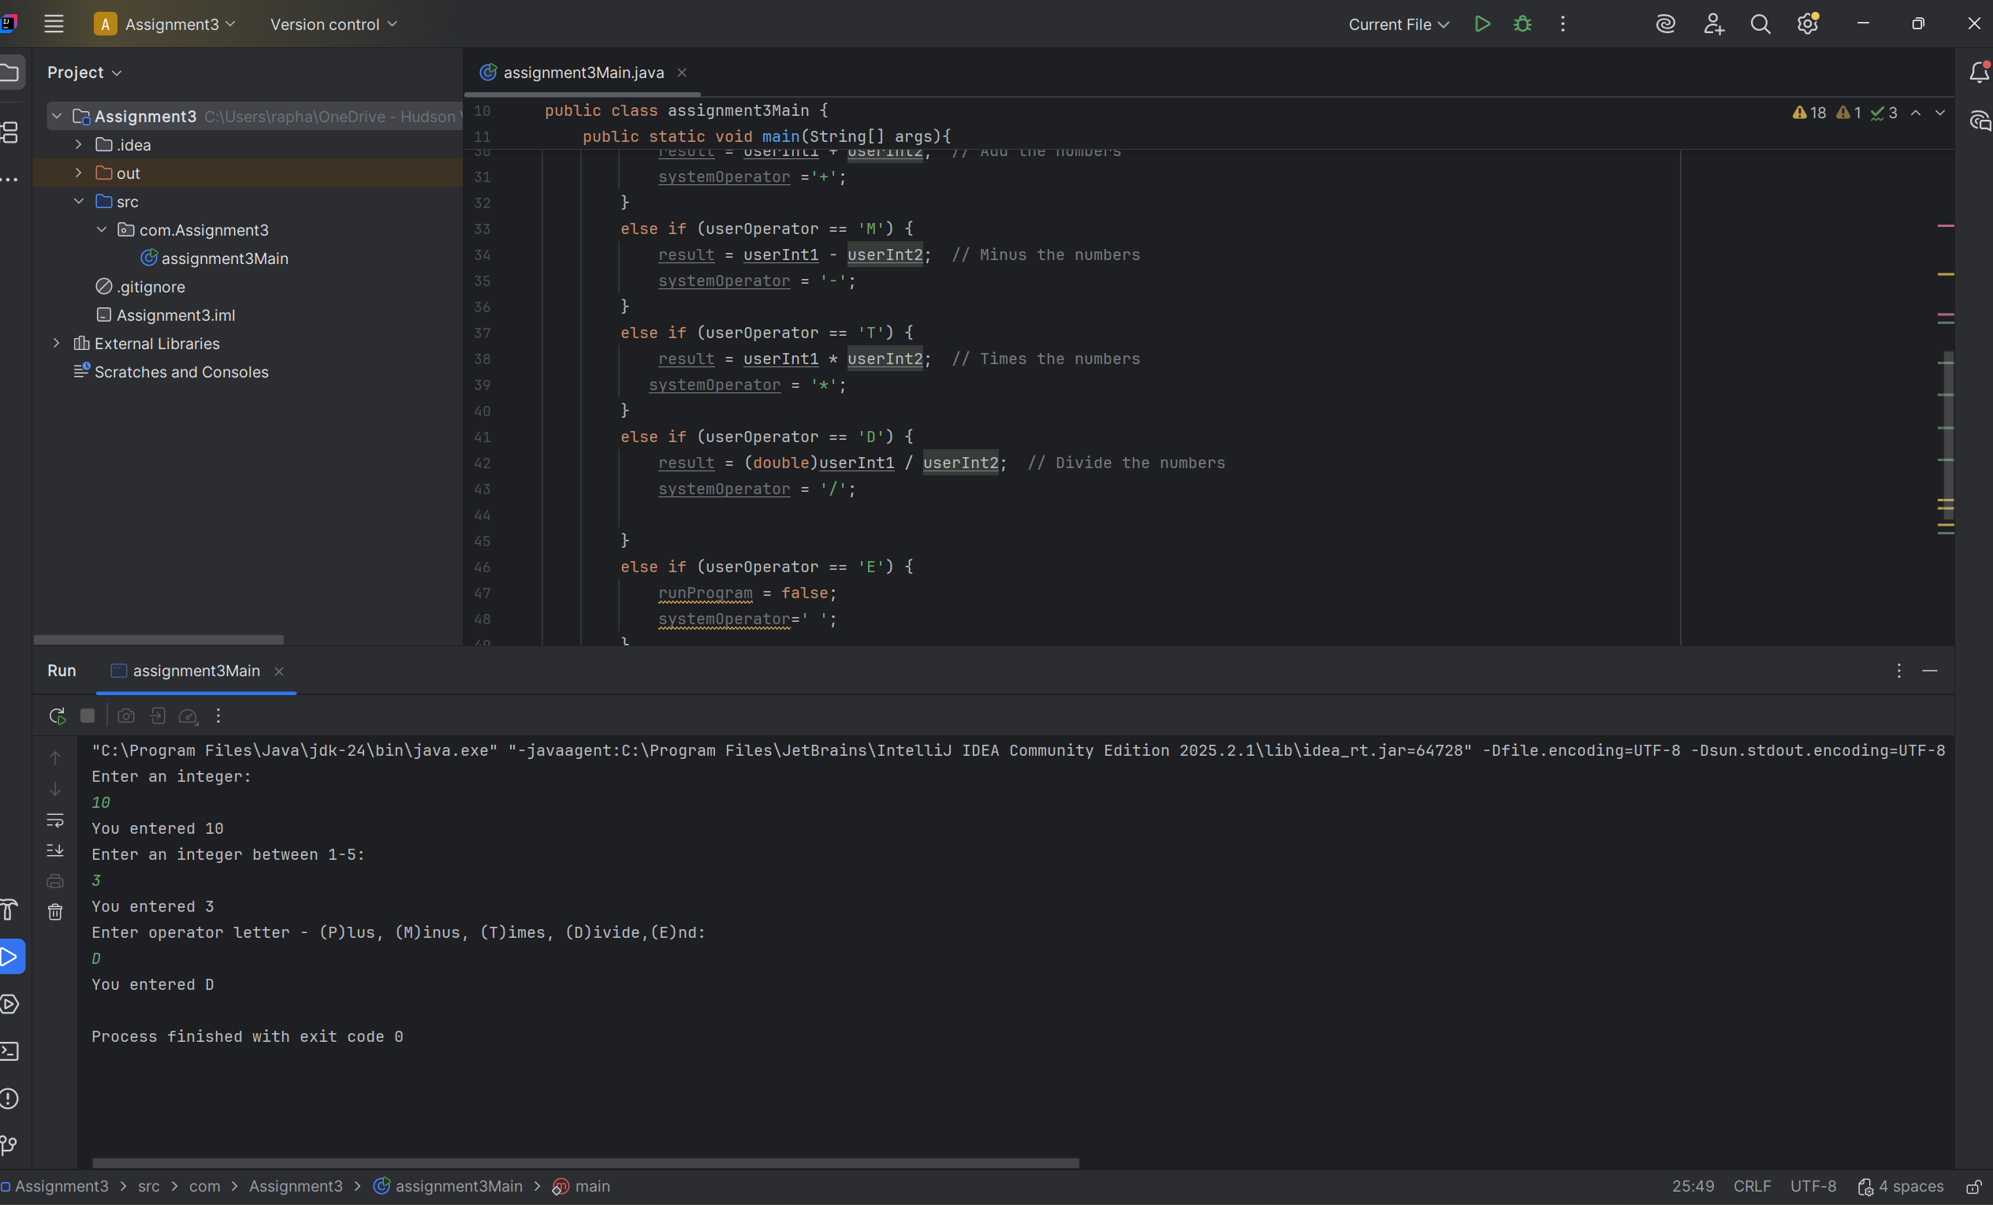Select the assignment3Main.java editor tab
This screenshot has width=1993, height=1205.
point(583,73)
